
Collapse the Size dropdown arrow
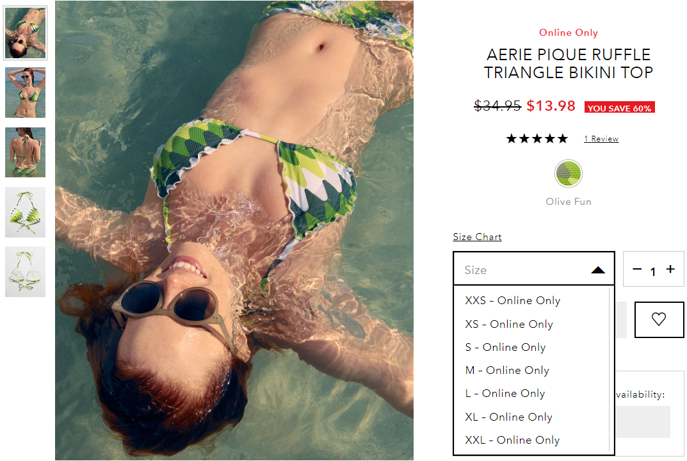(597, 270)
